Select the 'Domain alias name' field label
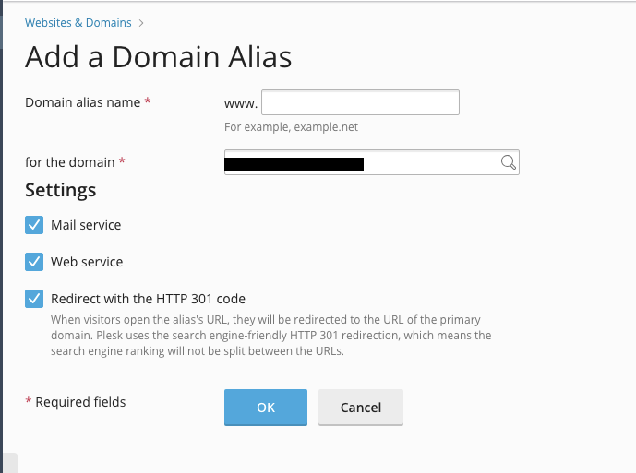The image size is (636, 473). (x=83, y=102)
